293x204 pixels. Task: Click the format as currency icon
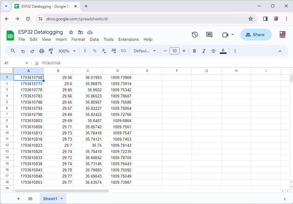click(85, 51)
